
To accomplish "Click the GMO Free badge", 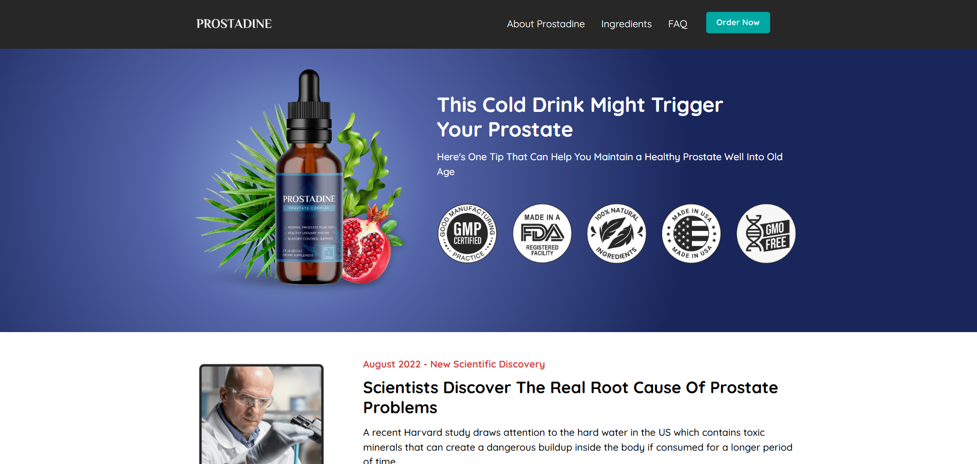I will [x=766, y=234].
